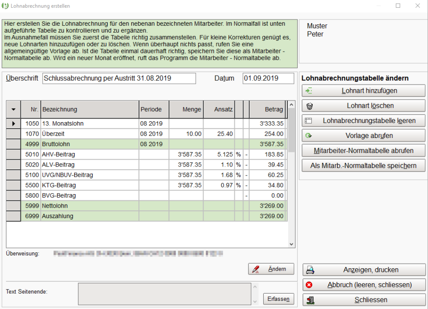Click into the Überschrift text field
Viewport: 428px width, 309px height.
click(119, 78)
